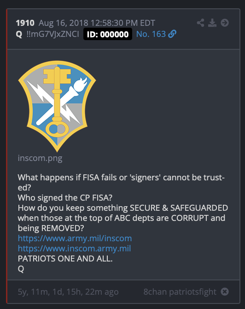Visit the www.inscom.army.mil link

[x=75, y=249]
